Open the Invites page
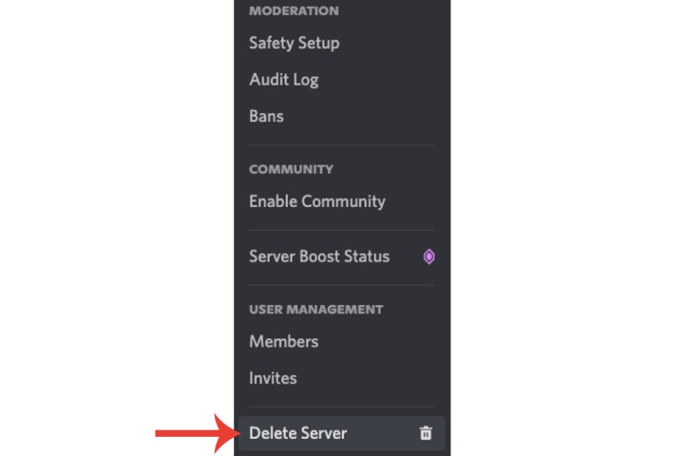The width and height of the screenshot is (684, 456). click(273, 378)
